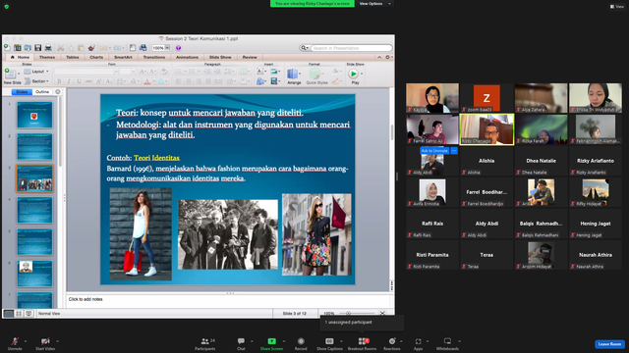Click the green Share Screen icon
The height and width of the screenshot is (353, 629).
coord(271,341)
